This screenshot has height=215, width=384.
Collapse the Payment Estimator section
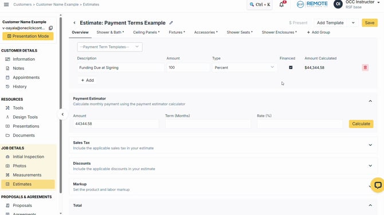coord(370,101)
